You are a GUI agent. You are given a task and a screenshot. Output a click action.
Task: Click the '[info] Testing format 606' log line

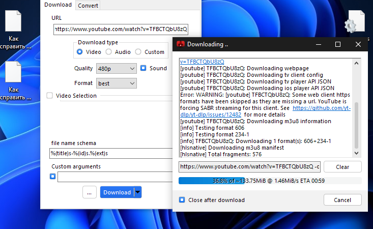click(x=212, y=128)
